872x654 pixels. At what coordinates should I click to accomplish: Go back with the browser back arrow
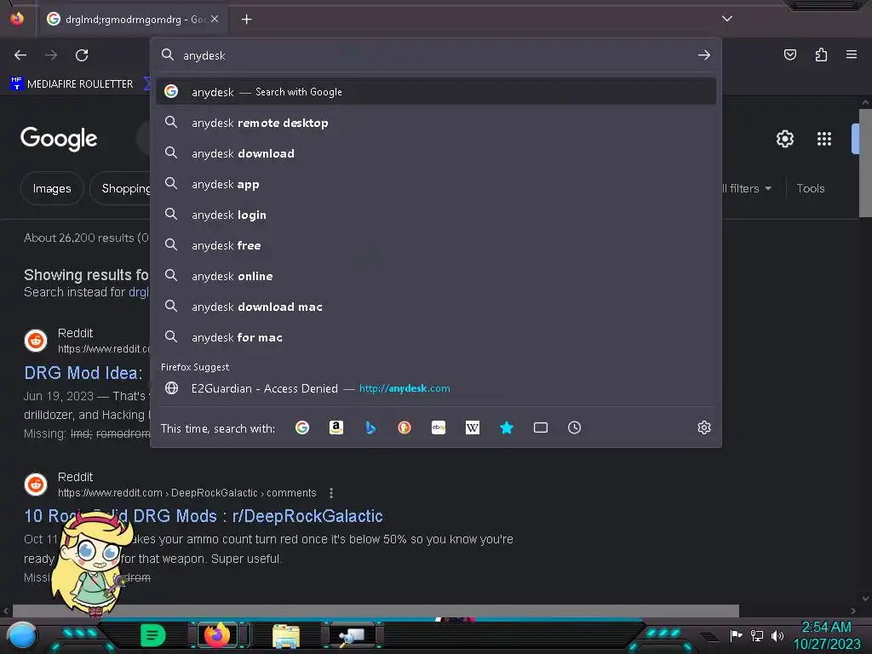point(20,55)
